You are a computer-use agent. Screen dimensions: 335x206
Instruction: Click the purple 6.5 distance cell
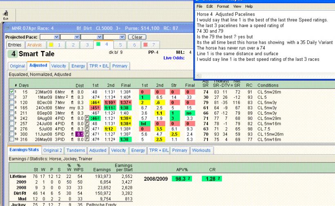(80, 134)
